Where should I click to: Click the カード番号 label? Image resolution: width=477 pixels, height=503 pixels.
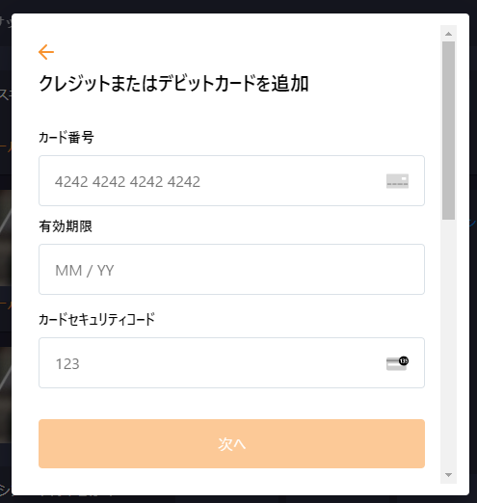(66, 138)
